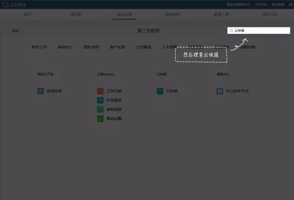Click the 企业微信 logo at top left
The height and width of the screenshot is (200, 294).
(5, 4)
